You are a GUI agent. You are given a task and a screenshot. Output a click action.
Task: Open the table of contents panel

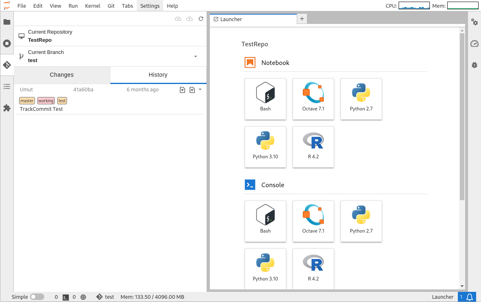[x=7, y=86]
